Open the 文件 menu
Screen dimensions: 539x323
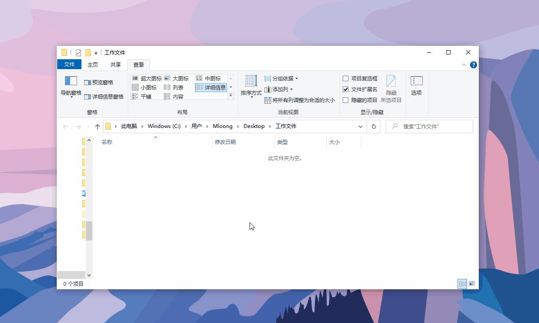[x=70, y=64]
